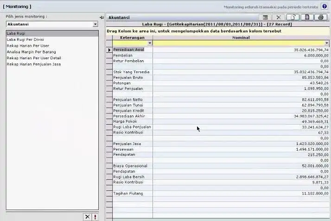
Task: Select Laba Rugi in the monitoring list
Action: pyautogui.click(x=52, y=33)
